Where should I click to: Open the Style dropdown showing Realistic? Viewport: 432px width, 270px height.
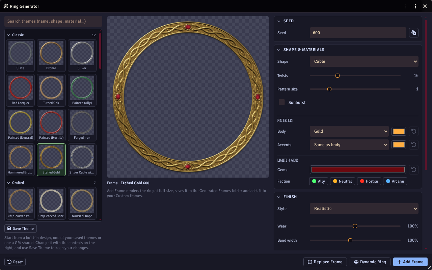click(x=364, y=209)
